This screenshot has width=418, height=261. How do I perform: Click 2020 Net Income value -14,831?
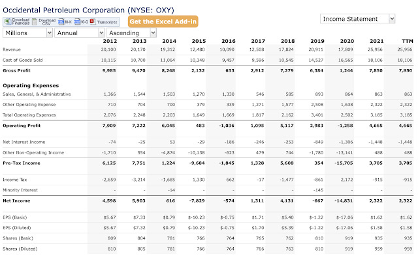pyautogui.click(x=344, y=201)
